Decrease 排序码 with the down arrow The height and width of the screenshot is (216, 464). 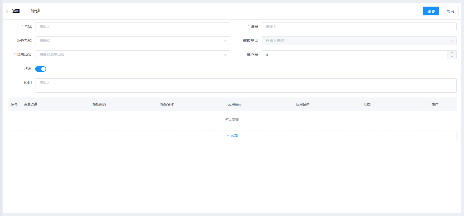452,57
